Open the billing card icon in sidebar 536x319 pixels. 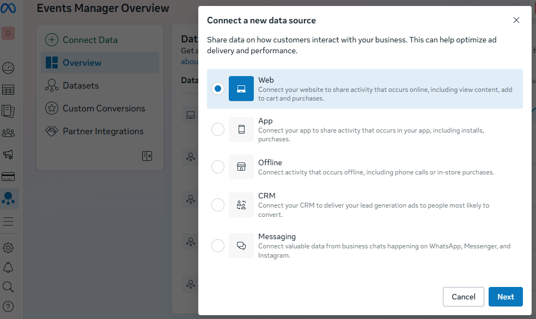8,177
